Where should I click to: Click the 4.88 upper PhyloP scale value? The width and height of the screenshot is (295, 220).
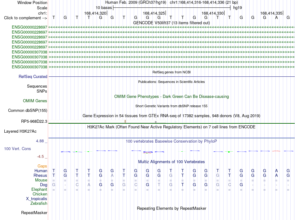[x=40, y=141]
